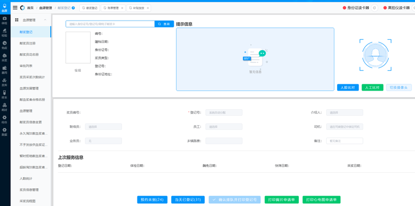Viewport: 415px width, 206px height.
Task: Open the 业务员 dropdown
Action: (103, 141)
